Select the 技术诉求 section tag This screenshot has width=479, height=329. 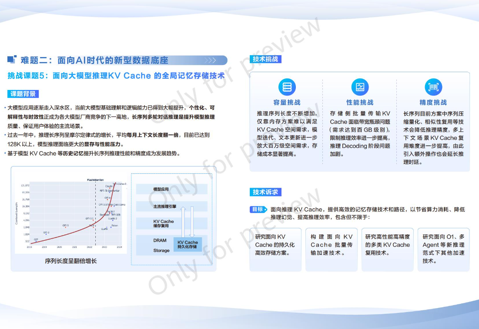pos(265,192)
